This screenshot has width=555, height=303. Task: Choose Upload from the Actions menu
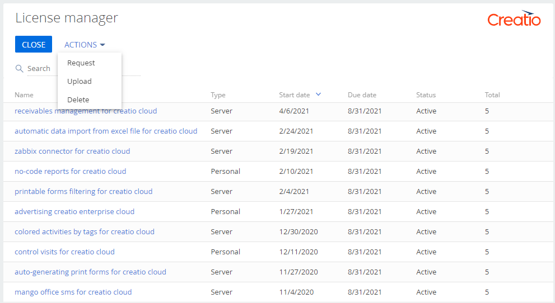[80, 81]
